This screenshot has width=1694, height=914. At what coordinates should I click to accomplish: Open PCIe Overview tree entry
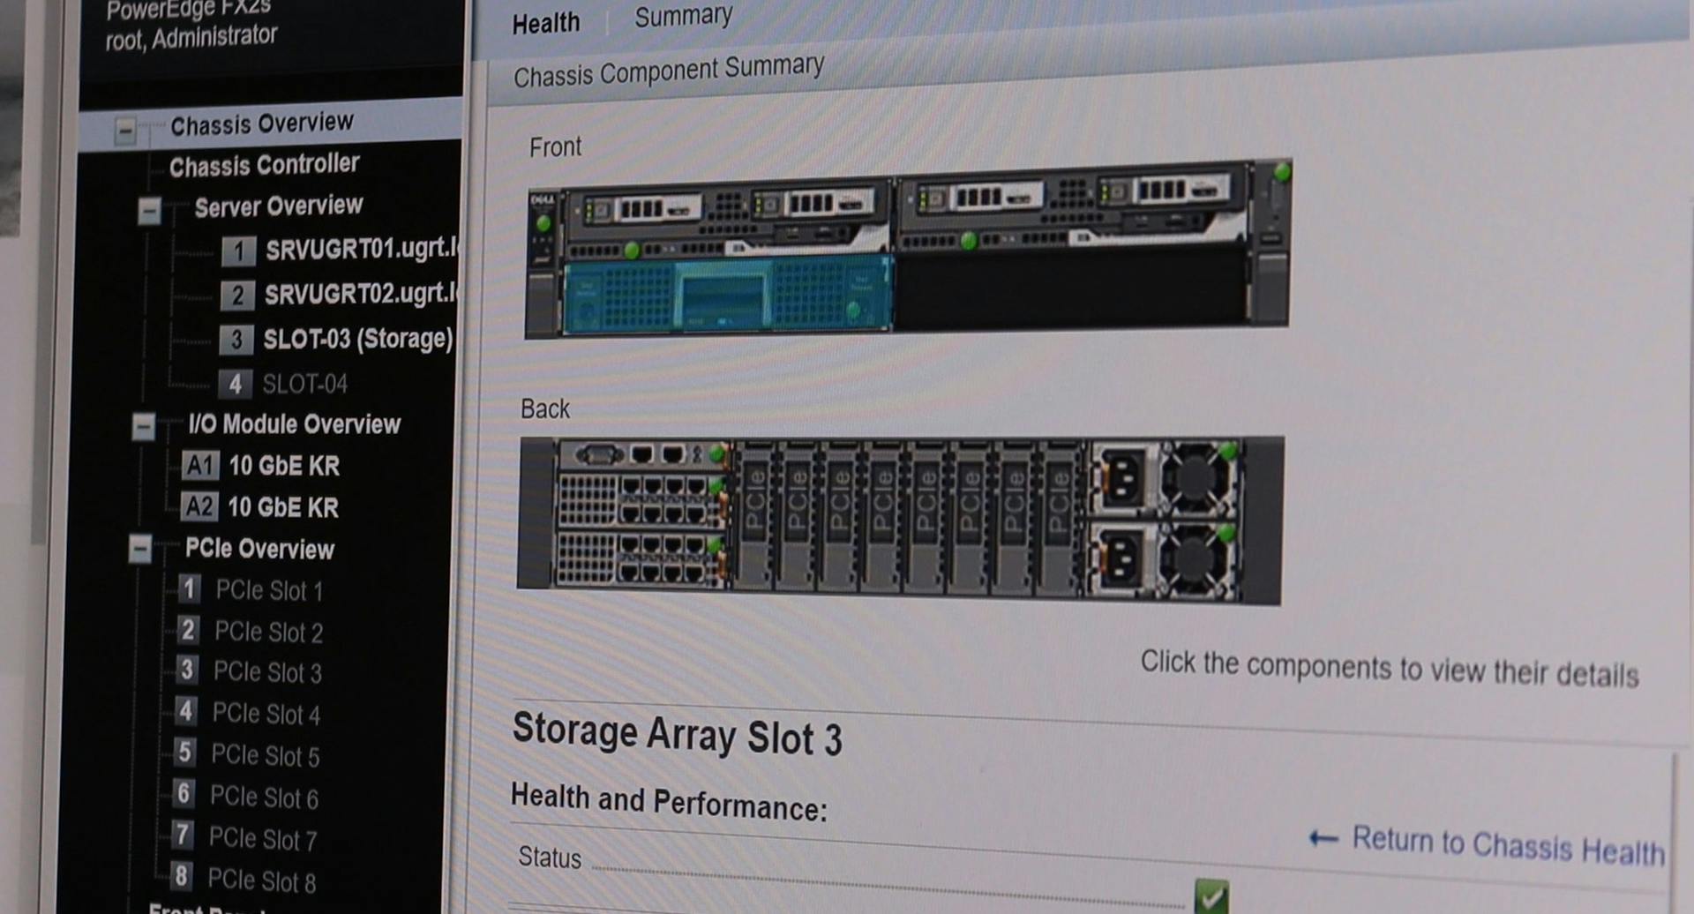tap(259, 549)
